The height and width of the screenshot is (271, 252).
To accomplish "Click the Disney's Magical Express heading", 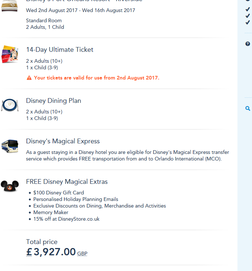I will (63, 141).
